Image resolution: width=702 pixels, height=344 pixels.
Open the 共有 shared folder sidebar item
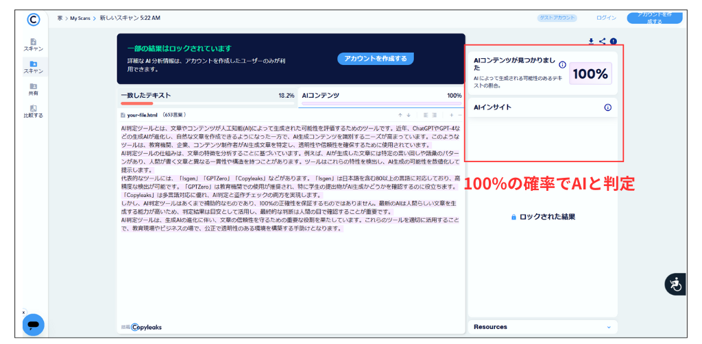point(33,90)
